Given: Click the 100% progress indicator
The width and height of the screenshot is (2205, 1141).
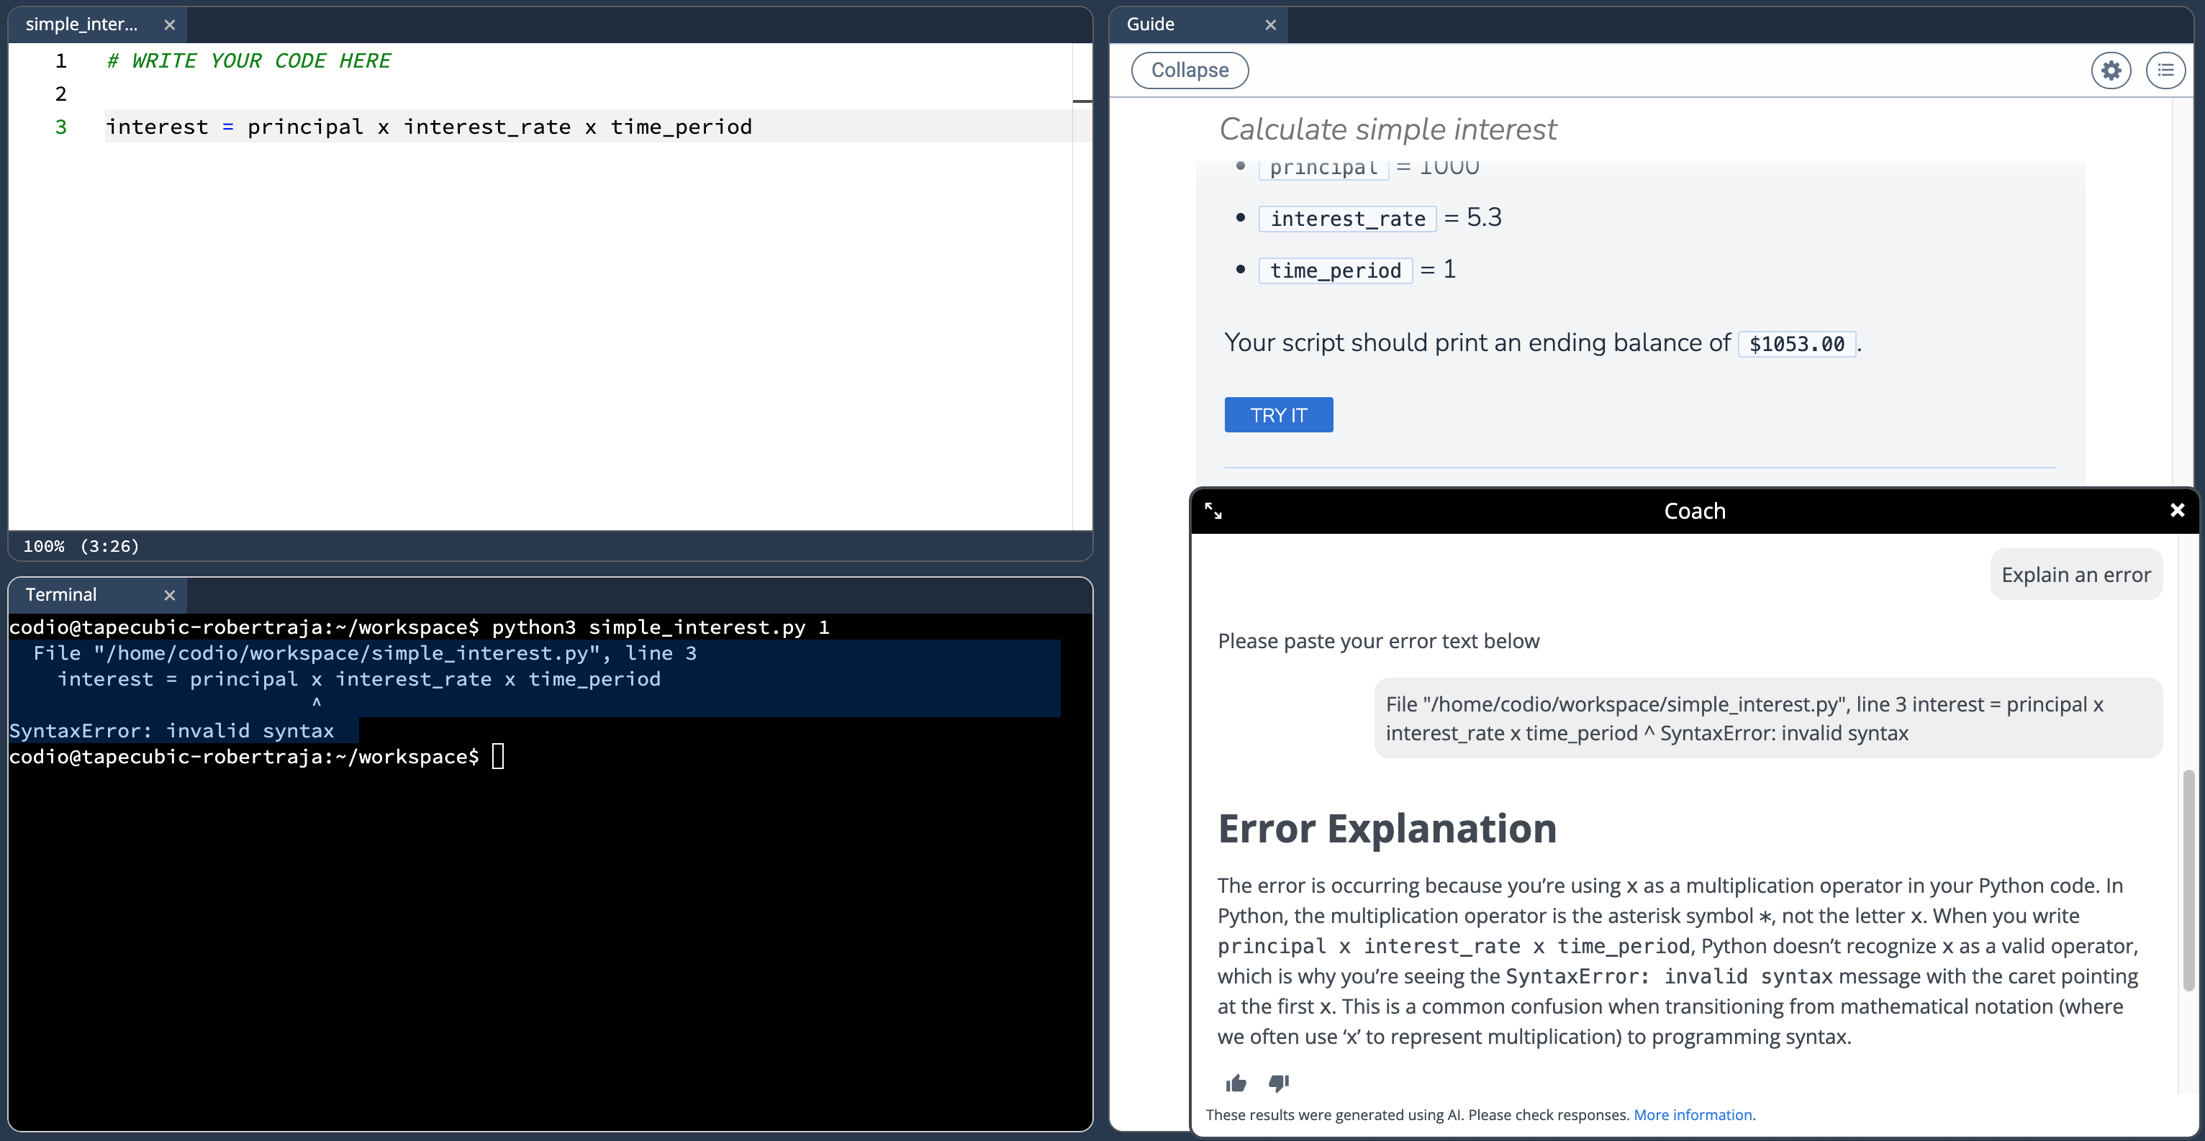Looking at the screenshot, I should [81, 545].
